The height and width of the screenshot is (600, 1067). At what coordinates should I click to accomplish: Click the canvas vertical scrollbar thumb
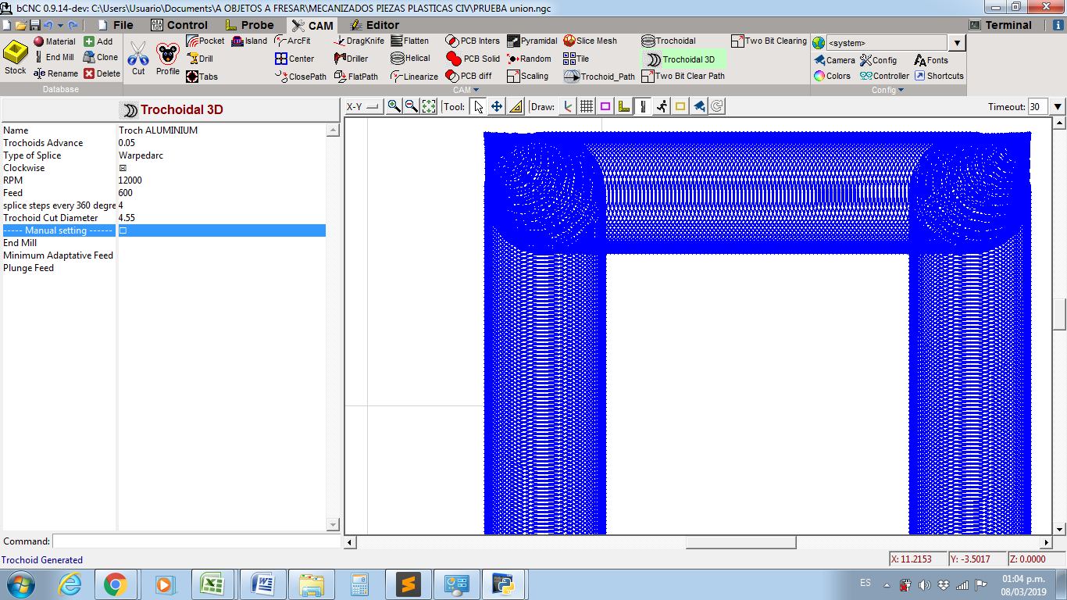[1060, 314]
